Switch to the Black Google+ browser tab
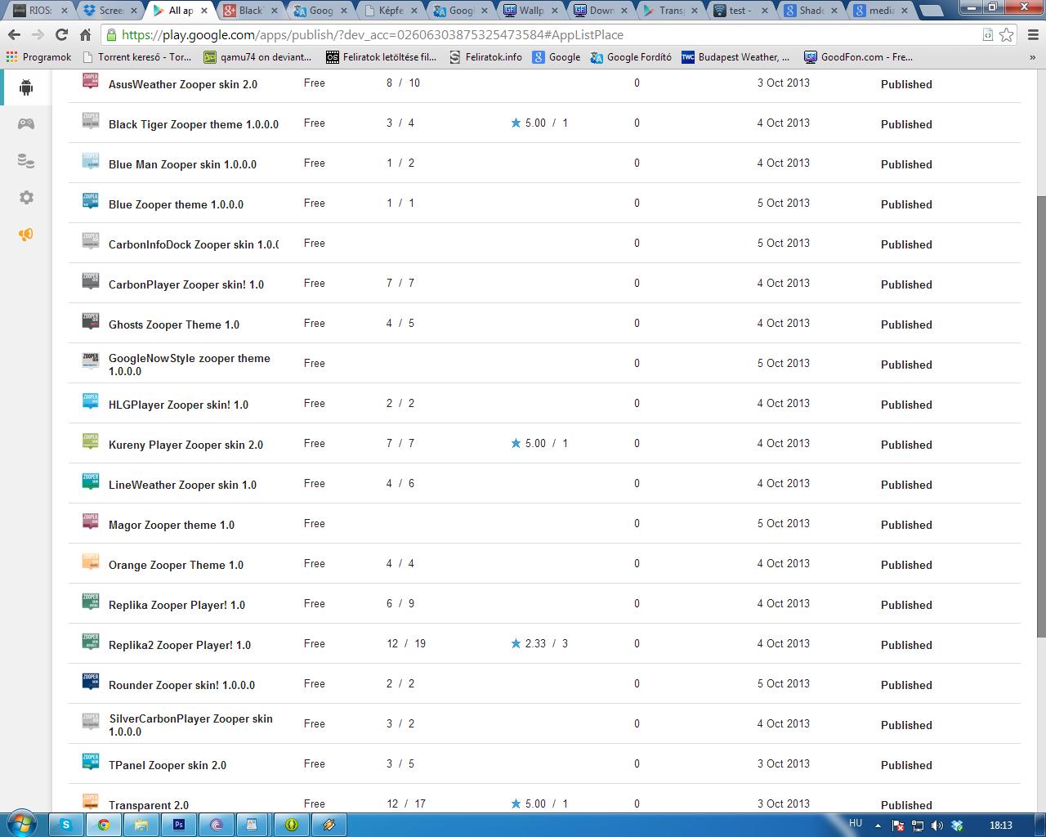 [x=249, y=11]
